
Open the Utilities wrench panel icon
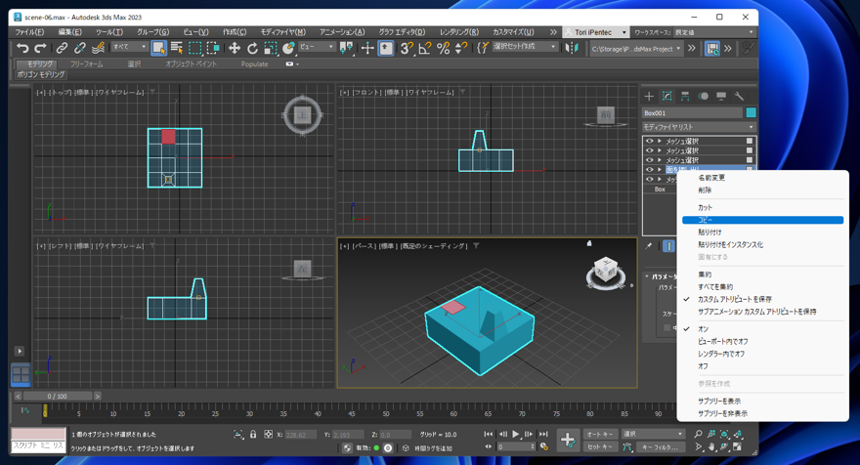[x=740, y=97]
